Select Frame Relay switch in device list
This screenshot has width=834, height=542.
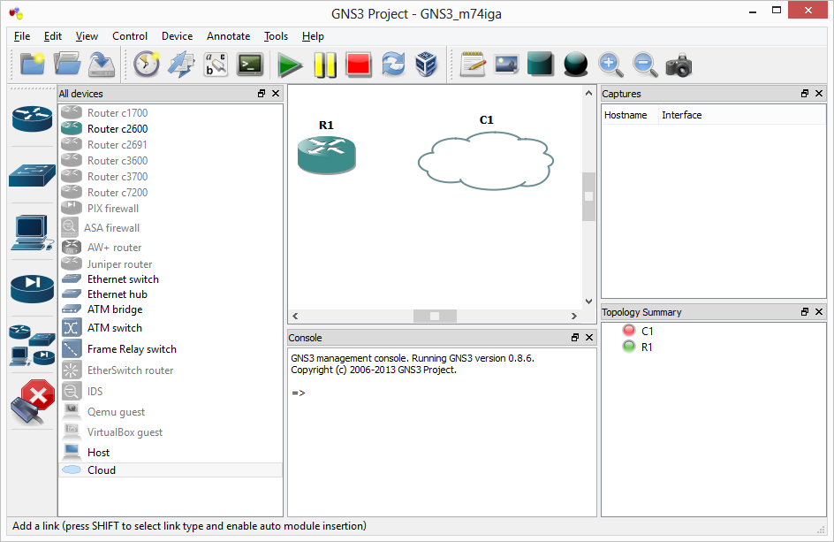pyautogui.click(x=171, y=349)
